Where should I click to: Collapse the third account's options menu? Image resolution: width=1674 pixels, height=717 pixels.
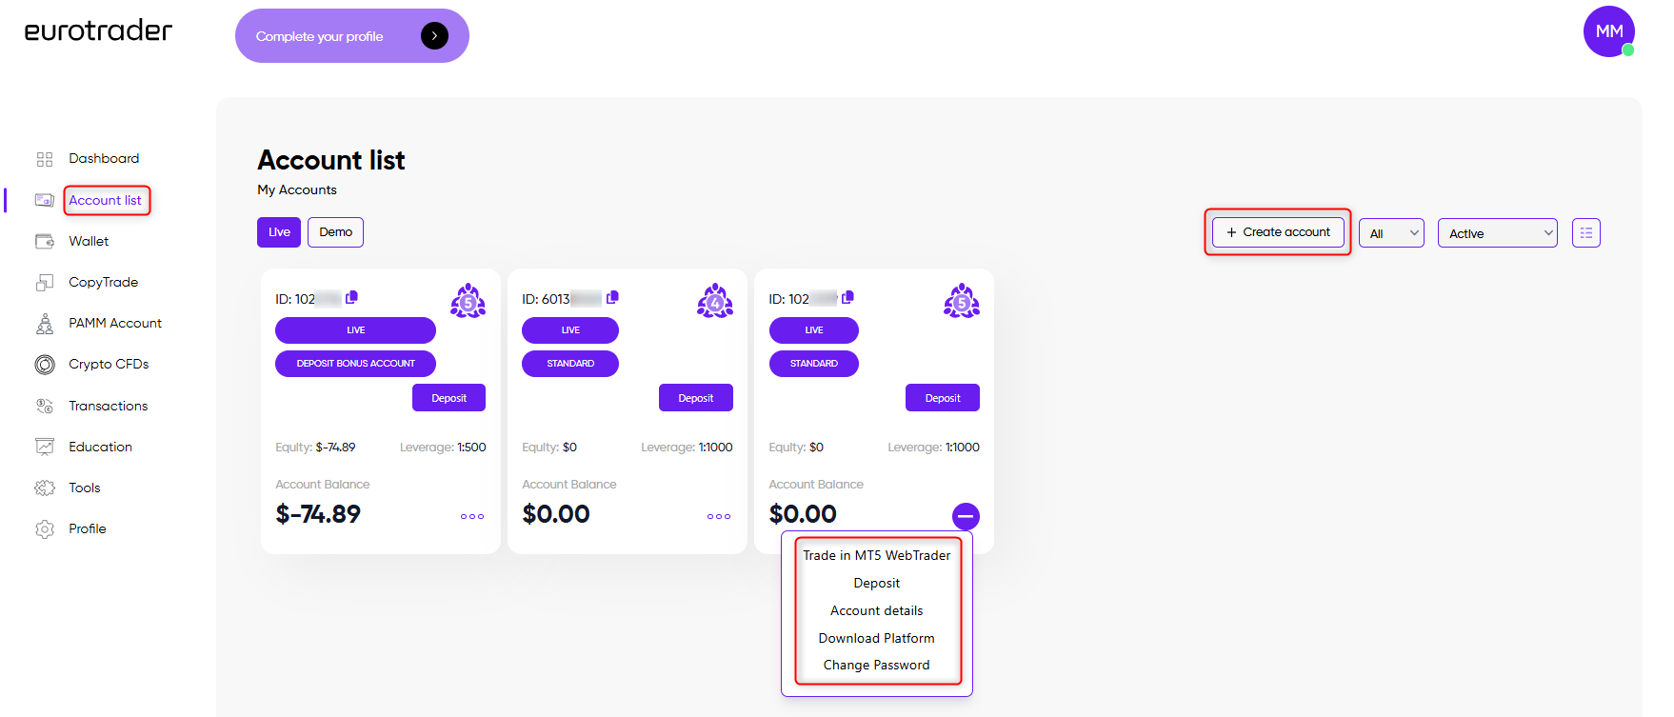click(x=966, y=516)
